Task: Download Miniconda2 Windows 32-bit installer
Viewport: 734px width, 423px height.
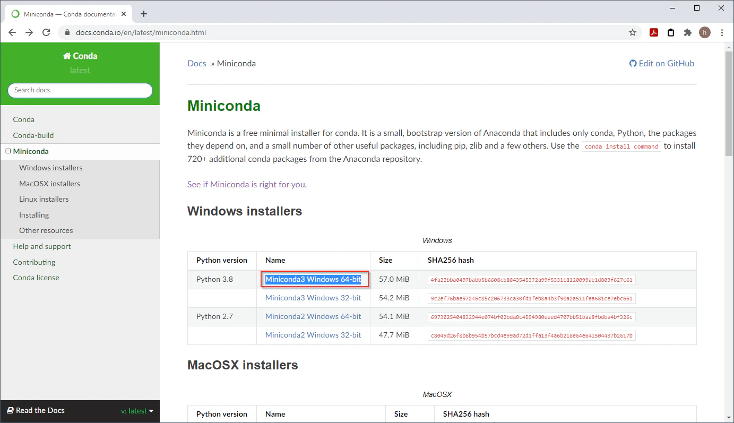Action: coord(313,335)
